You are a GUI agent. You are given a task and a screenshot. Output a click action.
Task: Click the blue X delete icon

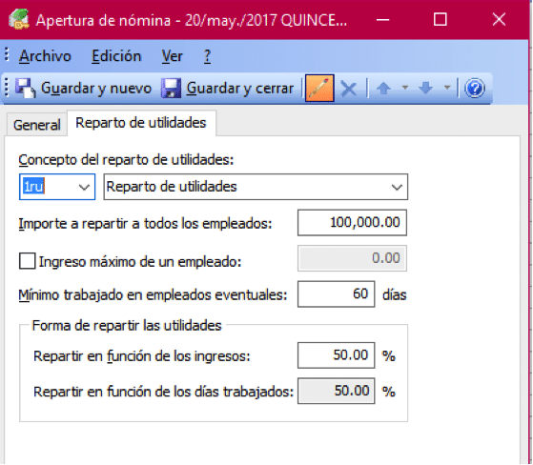[349, 89]
